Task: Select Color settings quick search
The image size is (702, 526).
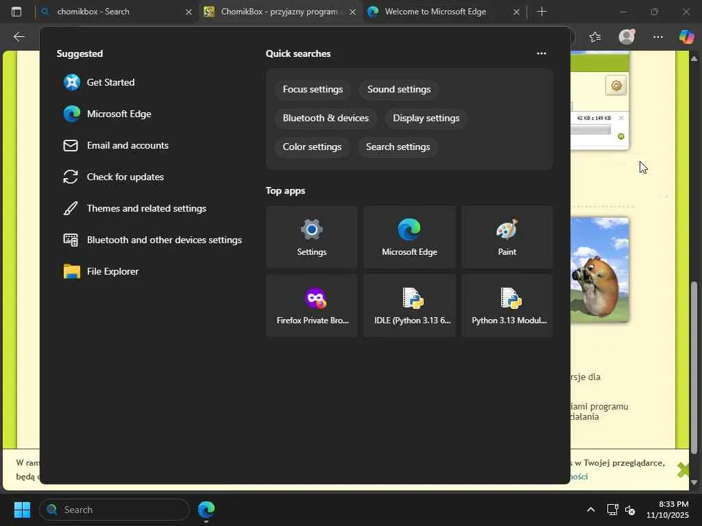Action: pyautogui.click(x=312, y=147)
